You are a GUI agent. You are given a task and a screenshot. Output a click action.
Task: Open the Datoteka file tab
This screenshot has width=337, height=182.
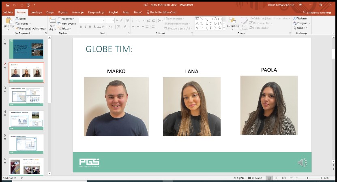(8, 13)
